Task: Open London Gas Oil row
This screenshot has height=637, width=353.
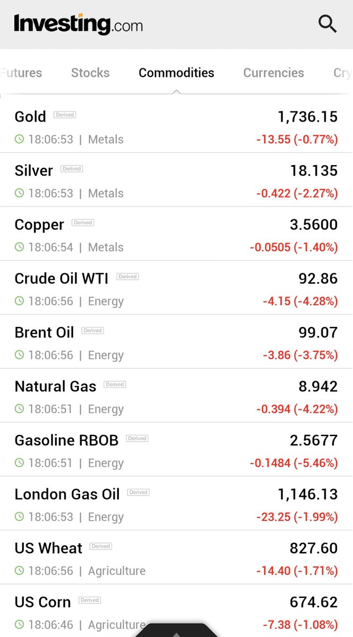Action: point(176,503)
